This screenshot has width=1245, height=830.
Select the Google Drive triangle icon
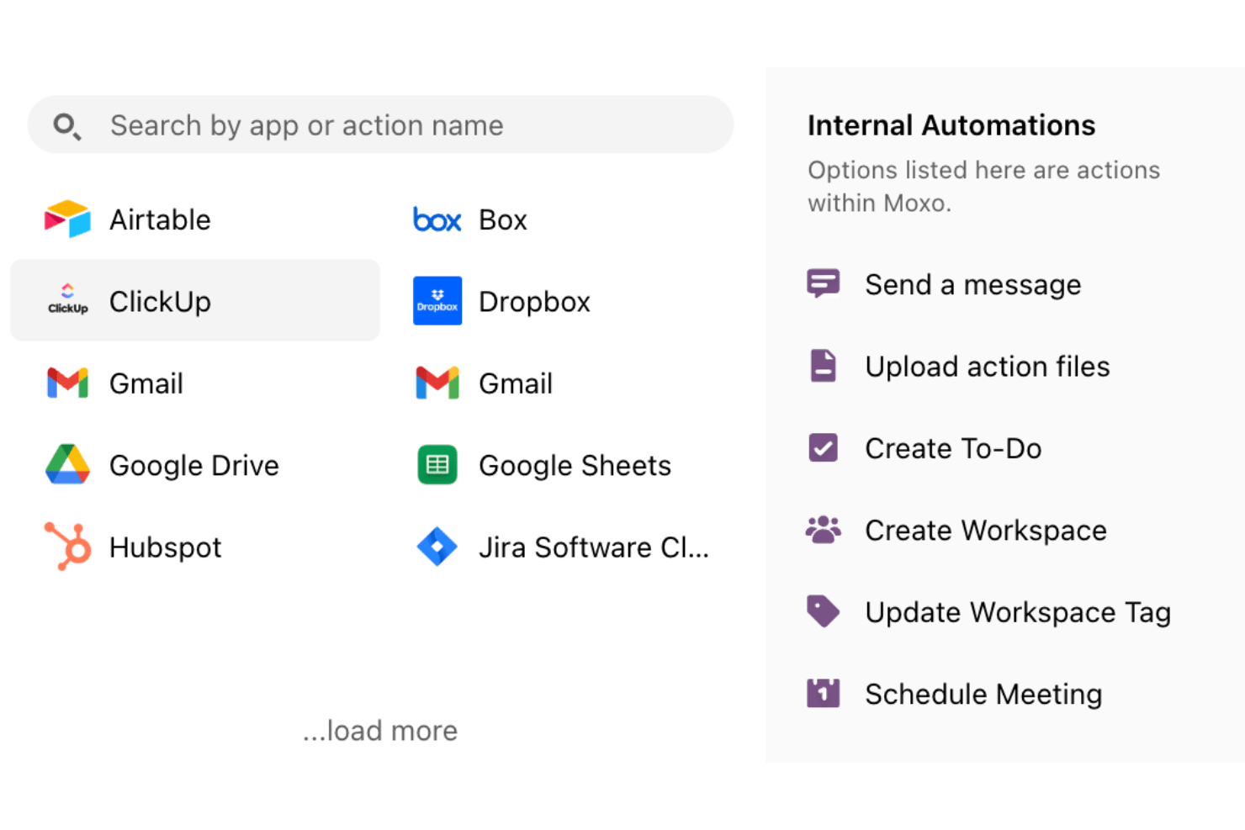coord(67,464)
